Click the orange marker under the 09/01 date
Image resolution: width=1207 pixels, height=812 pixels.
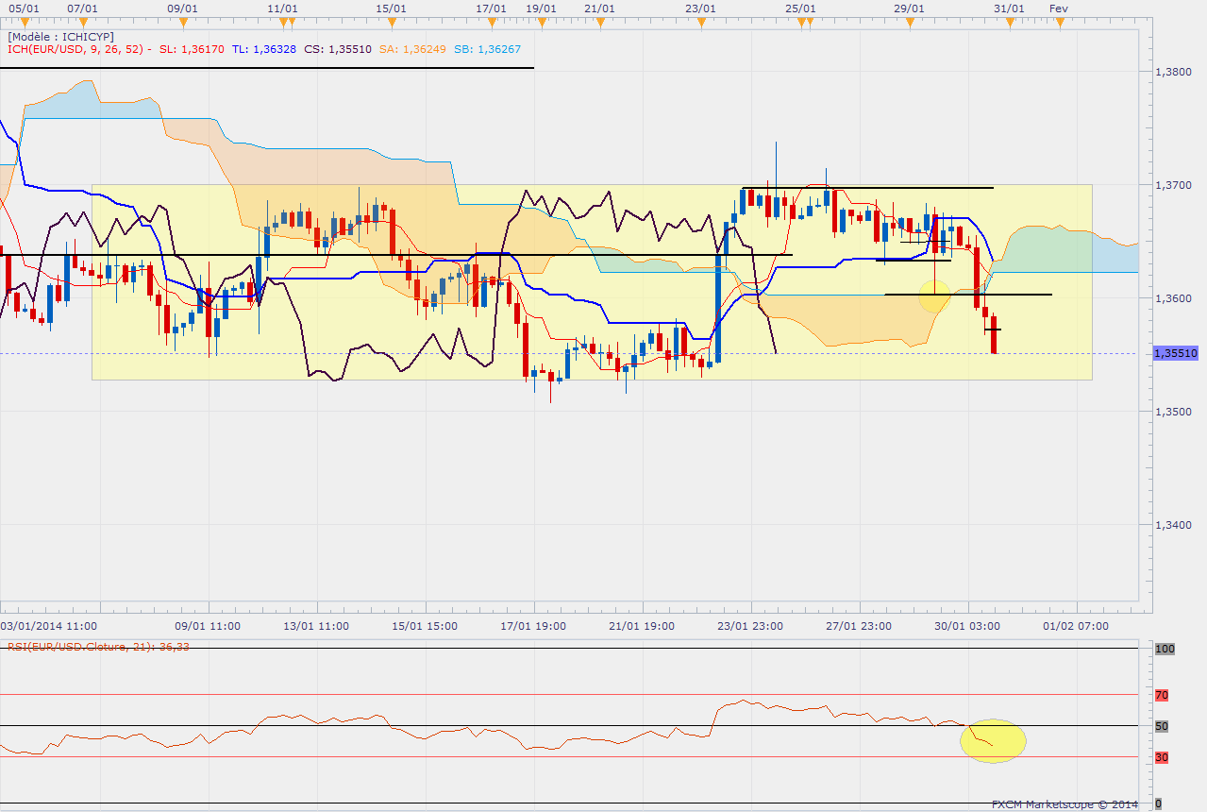182,20
